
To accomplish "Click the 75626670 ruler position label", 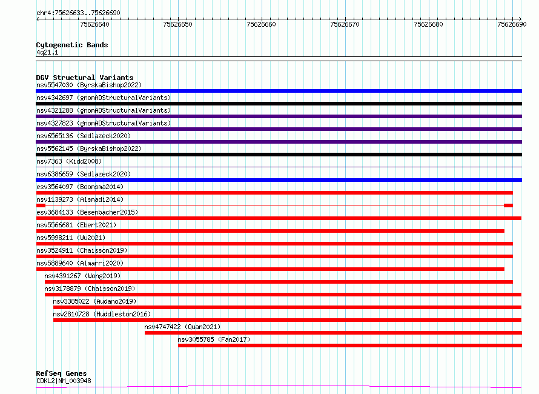I will 345,24.
